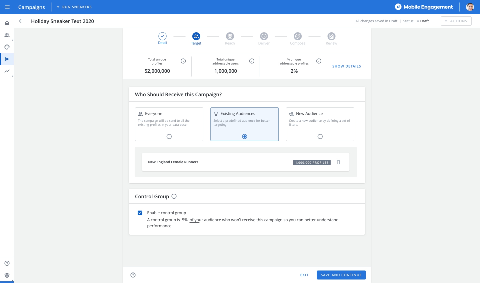Go to the Review step

coord(331,38)
